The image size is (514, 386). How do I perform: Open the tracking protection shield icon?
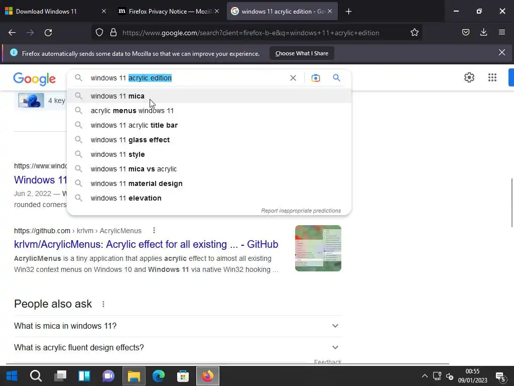pos(99,33)
